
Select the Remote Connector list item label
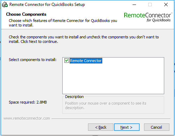[x=86, y=61]
